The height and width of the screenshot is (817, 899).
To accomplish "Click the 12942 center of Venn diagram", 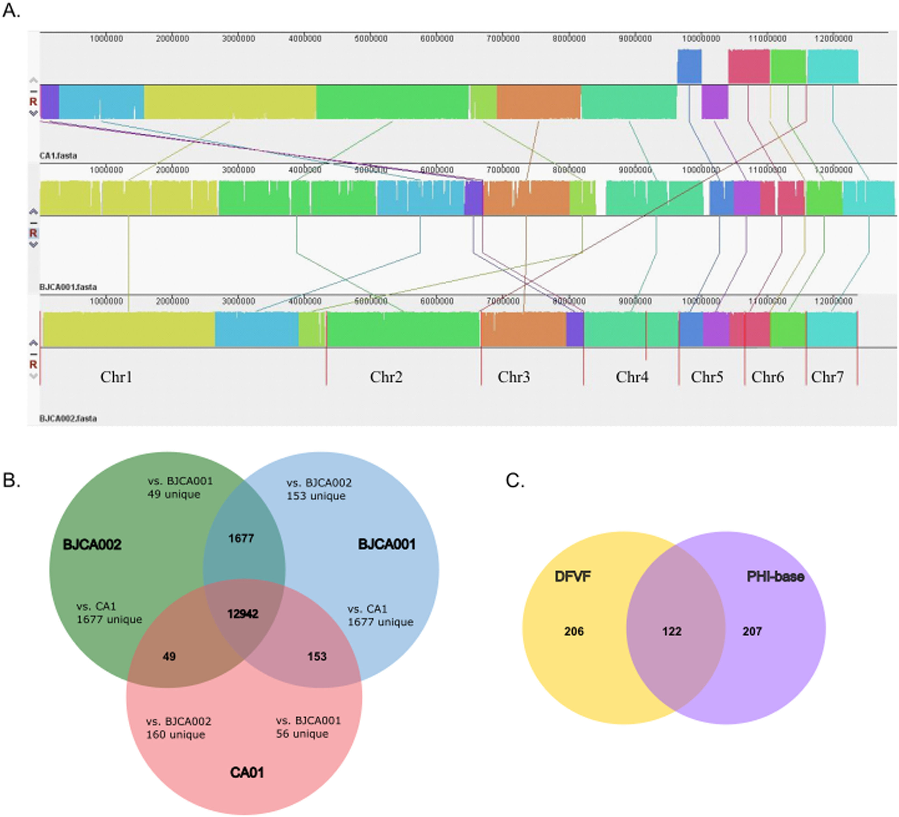I will coord(242,614).
